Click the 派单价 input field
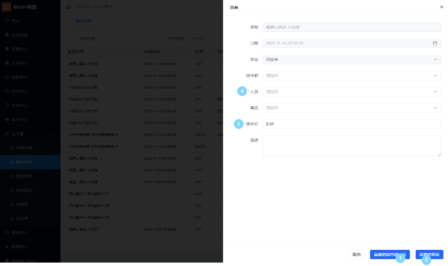448x266 pixels. point(351,124)
